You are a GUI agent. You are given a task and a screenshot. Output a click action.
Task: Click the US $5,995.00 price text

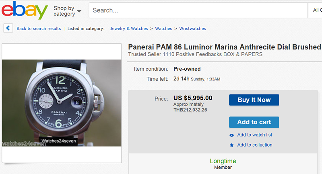click(x=193, y=98)
